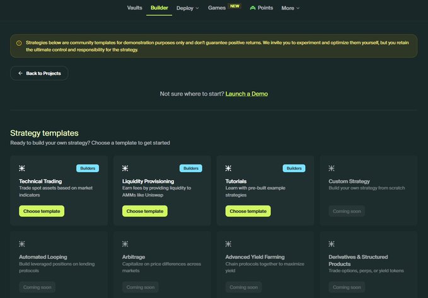Image resolution: width=428 pixels, height=298 pixels.
Task: Follow the Launch a Demo link
Action: (x=246, y=94)
